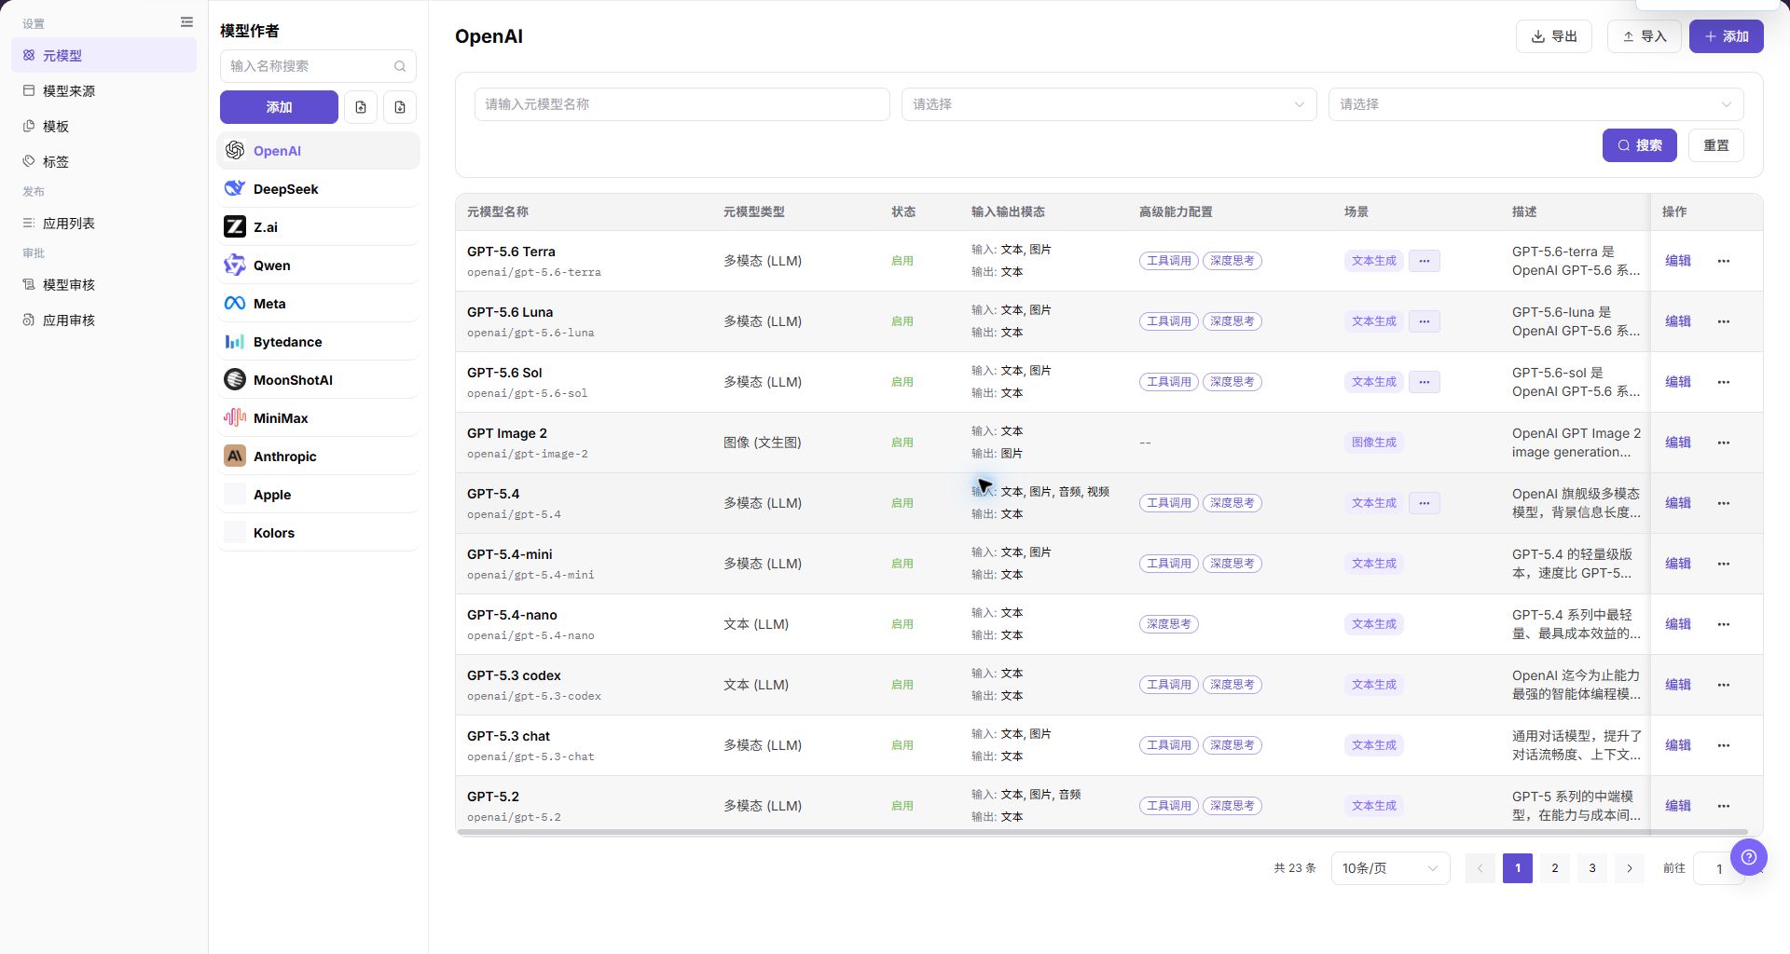This screenshot has width=1790, height=954.
Task: Open 模板 in the sidebar
Action: click(x=104, y=127)
